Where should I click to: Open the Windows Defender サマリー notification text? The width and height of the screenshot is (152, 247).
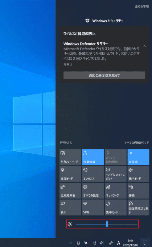tap(101, 51)
